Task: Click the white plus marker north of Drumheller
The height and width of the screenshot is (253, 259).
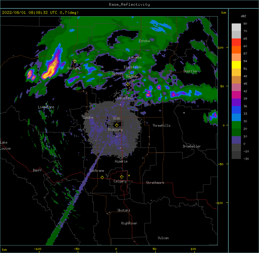Action: (x=184, y=113)
